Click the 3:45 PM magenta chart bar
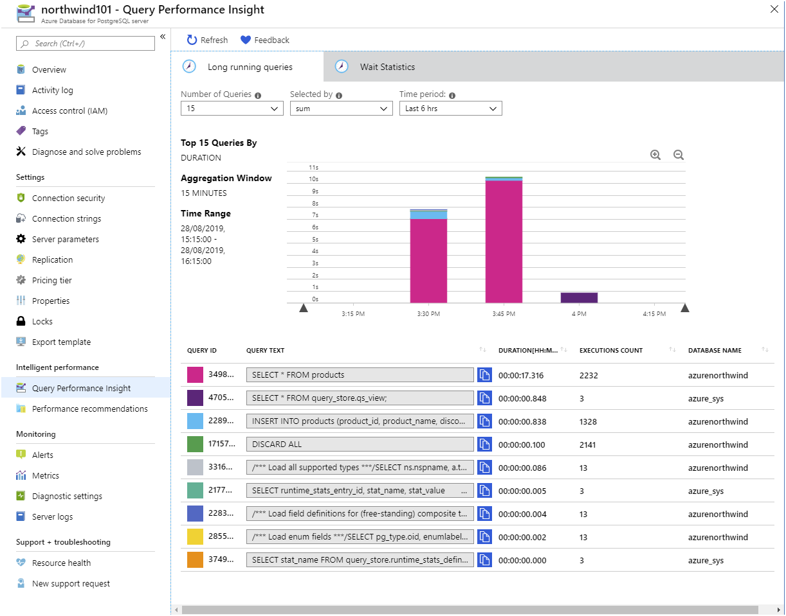 [504, 242]
